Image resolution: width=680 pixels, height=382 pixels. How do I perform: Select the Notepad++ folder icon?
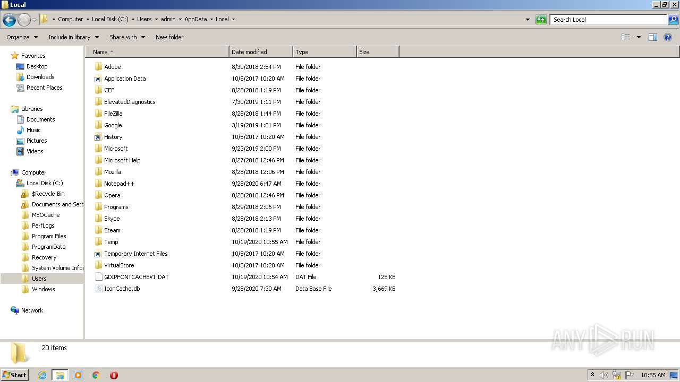(x=98, y=184)
